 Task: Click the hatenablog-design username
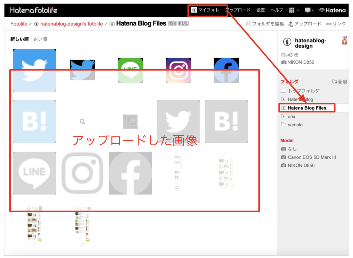pos(311,43)
